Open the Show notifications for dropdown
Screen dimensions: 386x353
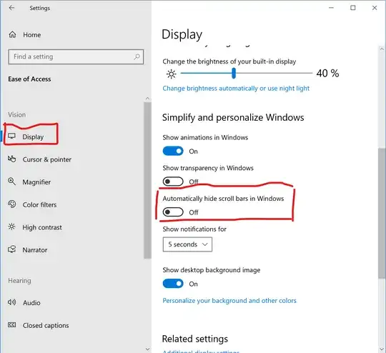(187, 244)
